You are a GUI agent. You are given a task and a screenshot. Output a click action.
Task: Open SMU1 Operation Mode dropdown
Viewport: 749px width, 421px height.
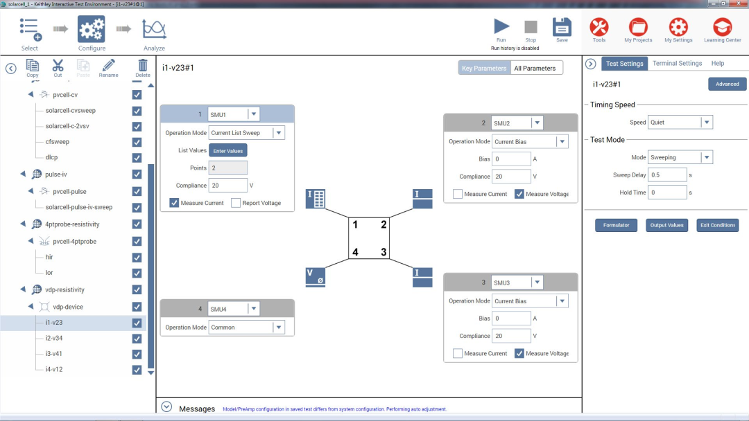pyautogui.click(x=278, y=133)
